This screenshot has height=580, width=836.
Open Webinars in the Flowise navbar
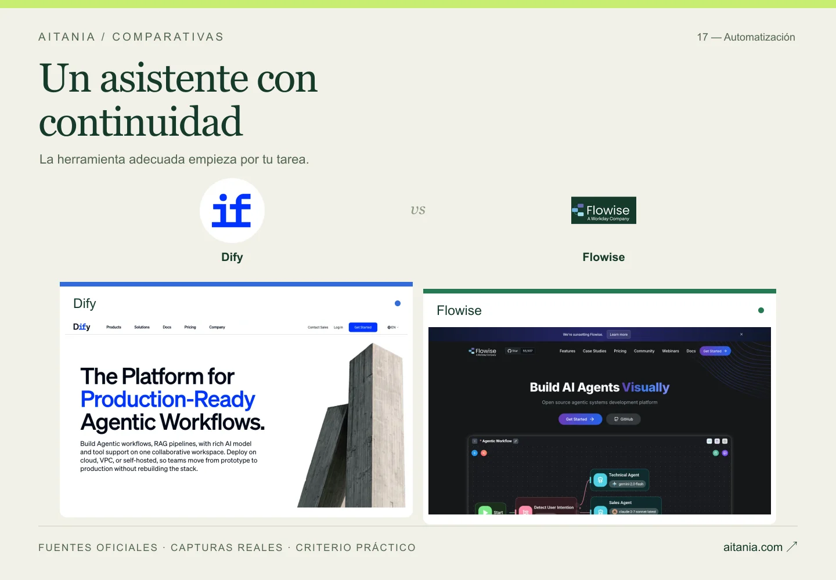(x=671, y=351)
